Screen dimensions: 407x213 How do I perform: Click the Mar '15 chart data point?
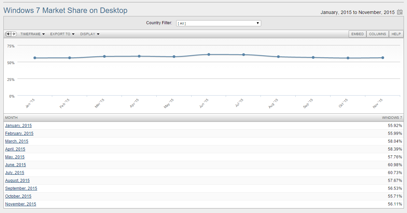pos(104,56)
